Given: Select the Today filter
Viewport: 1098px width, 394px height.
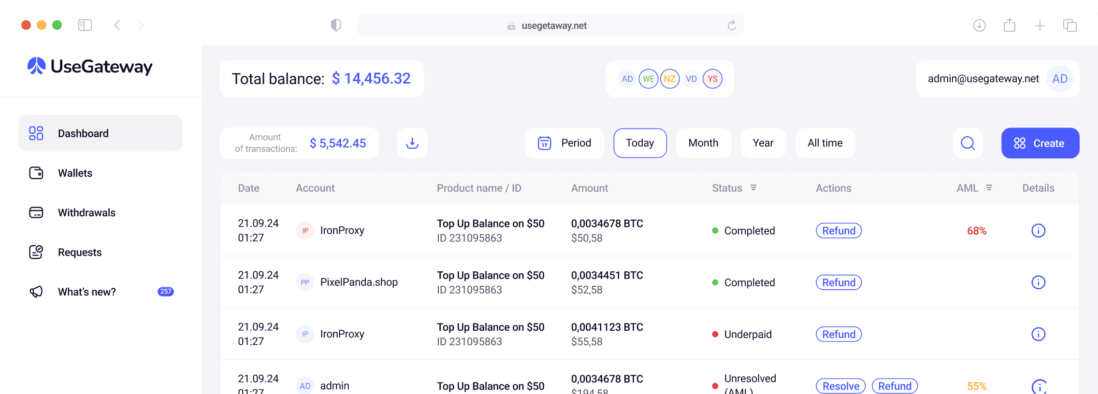Looking at the screenshot, I should pyautogui.click(x=640, y=143).
